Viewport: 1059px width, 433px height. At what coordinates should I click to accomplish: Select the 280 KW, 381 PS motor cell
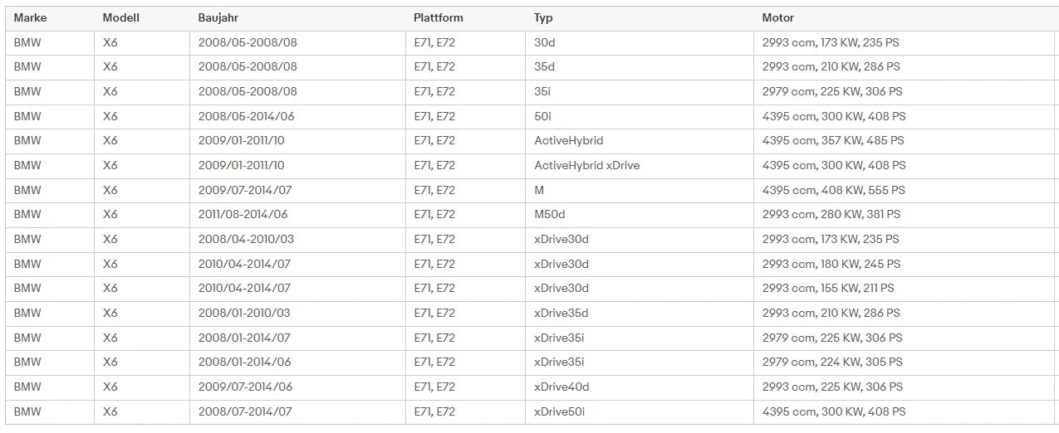[905, 214]
